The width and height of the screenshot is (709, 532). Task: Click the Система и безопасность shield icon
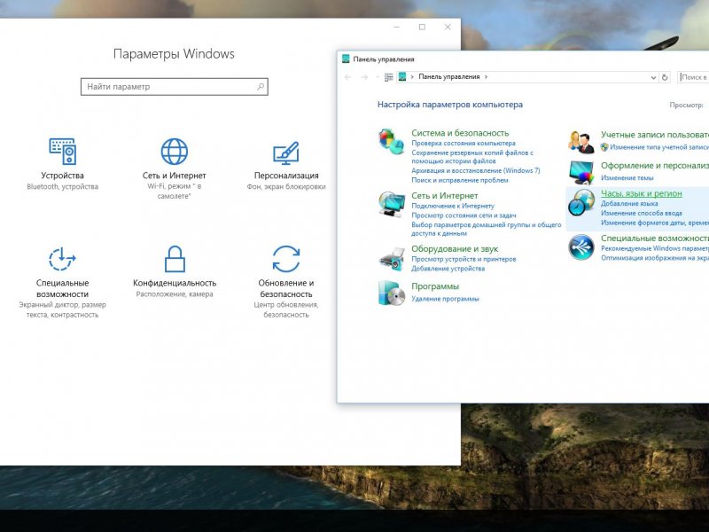pos(391,141)
